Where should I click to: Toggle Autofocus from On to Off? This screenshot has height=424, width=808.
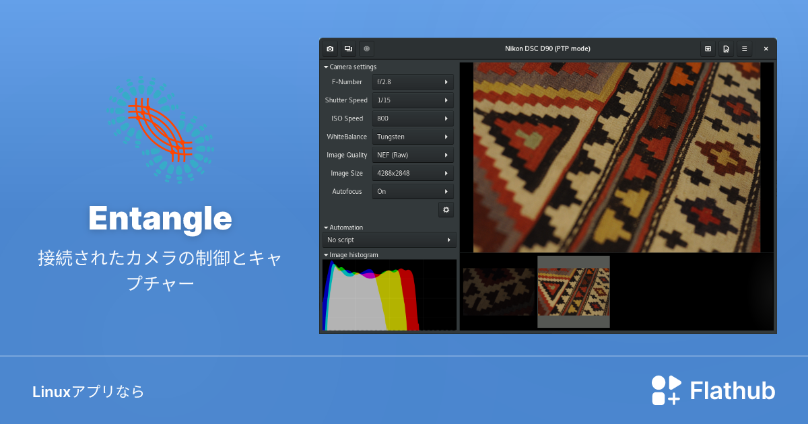click(x=413, y=191)
